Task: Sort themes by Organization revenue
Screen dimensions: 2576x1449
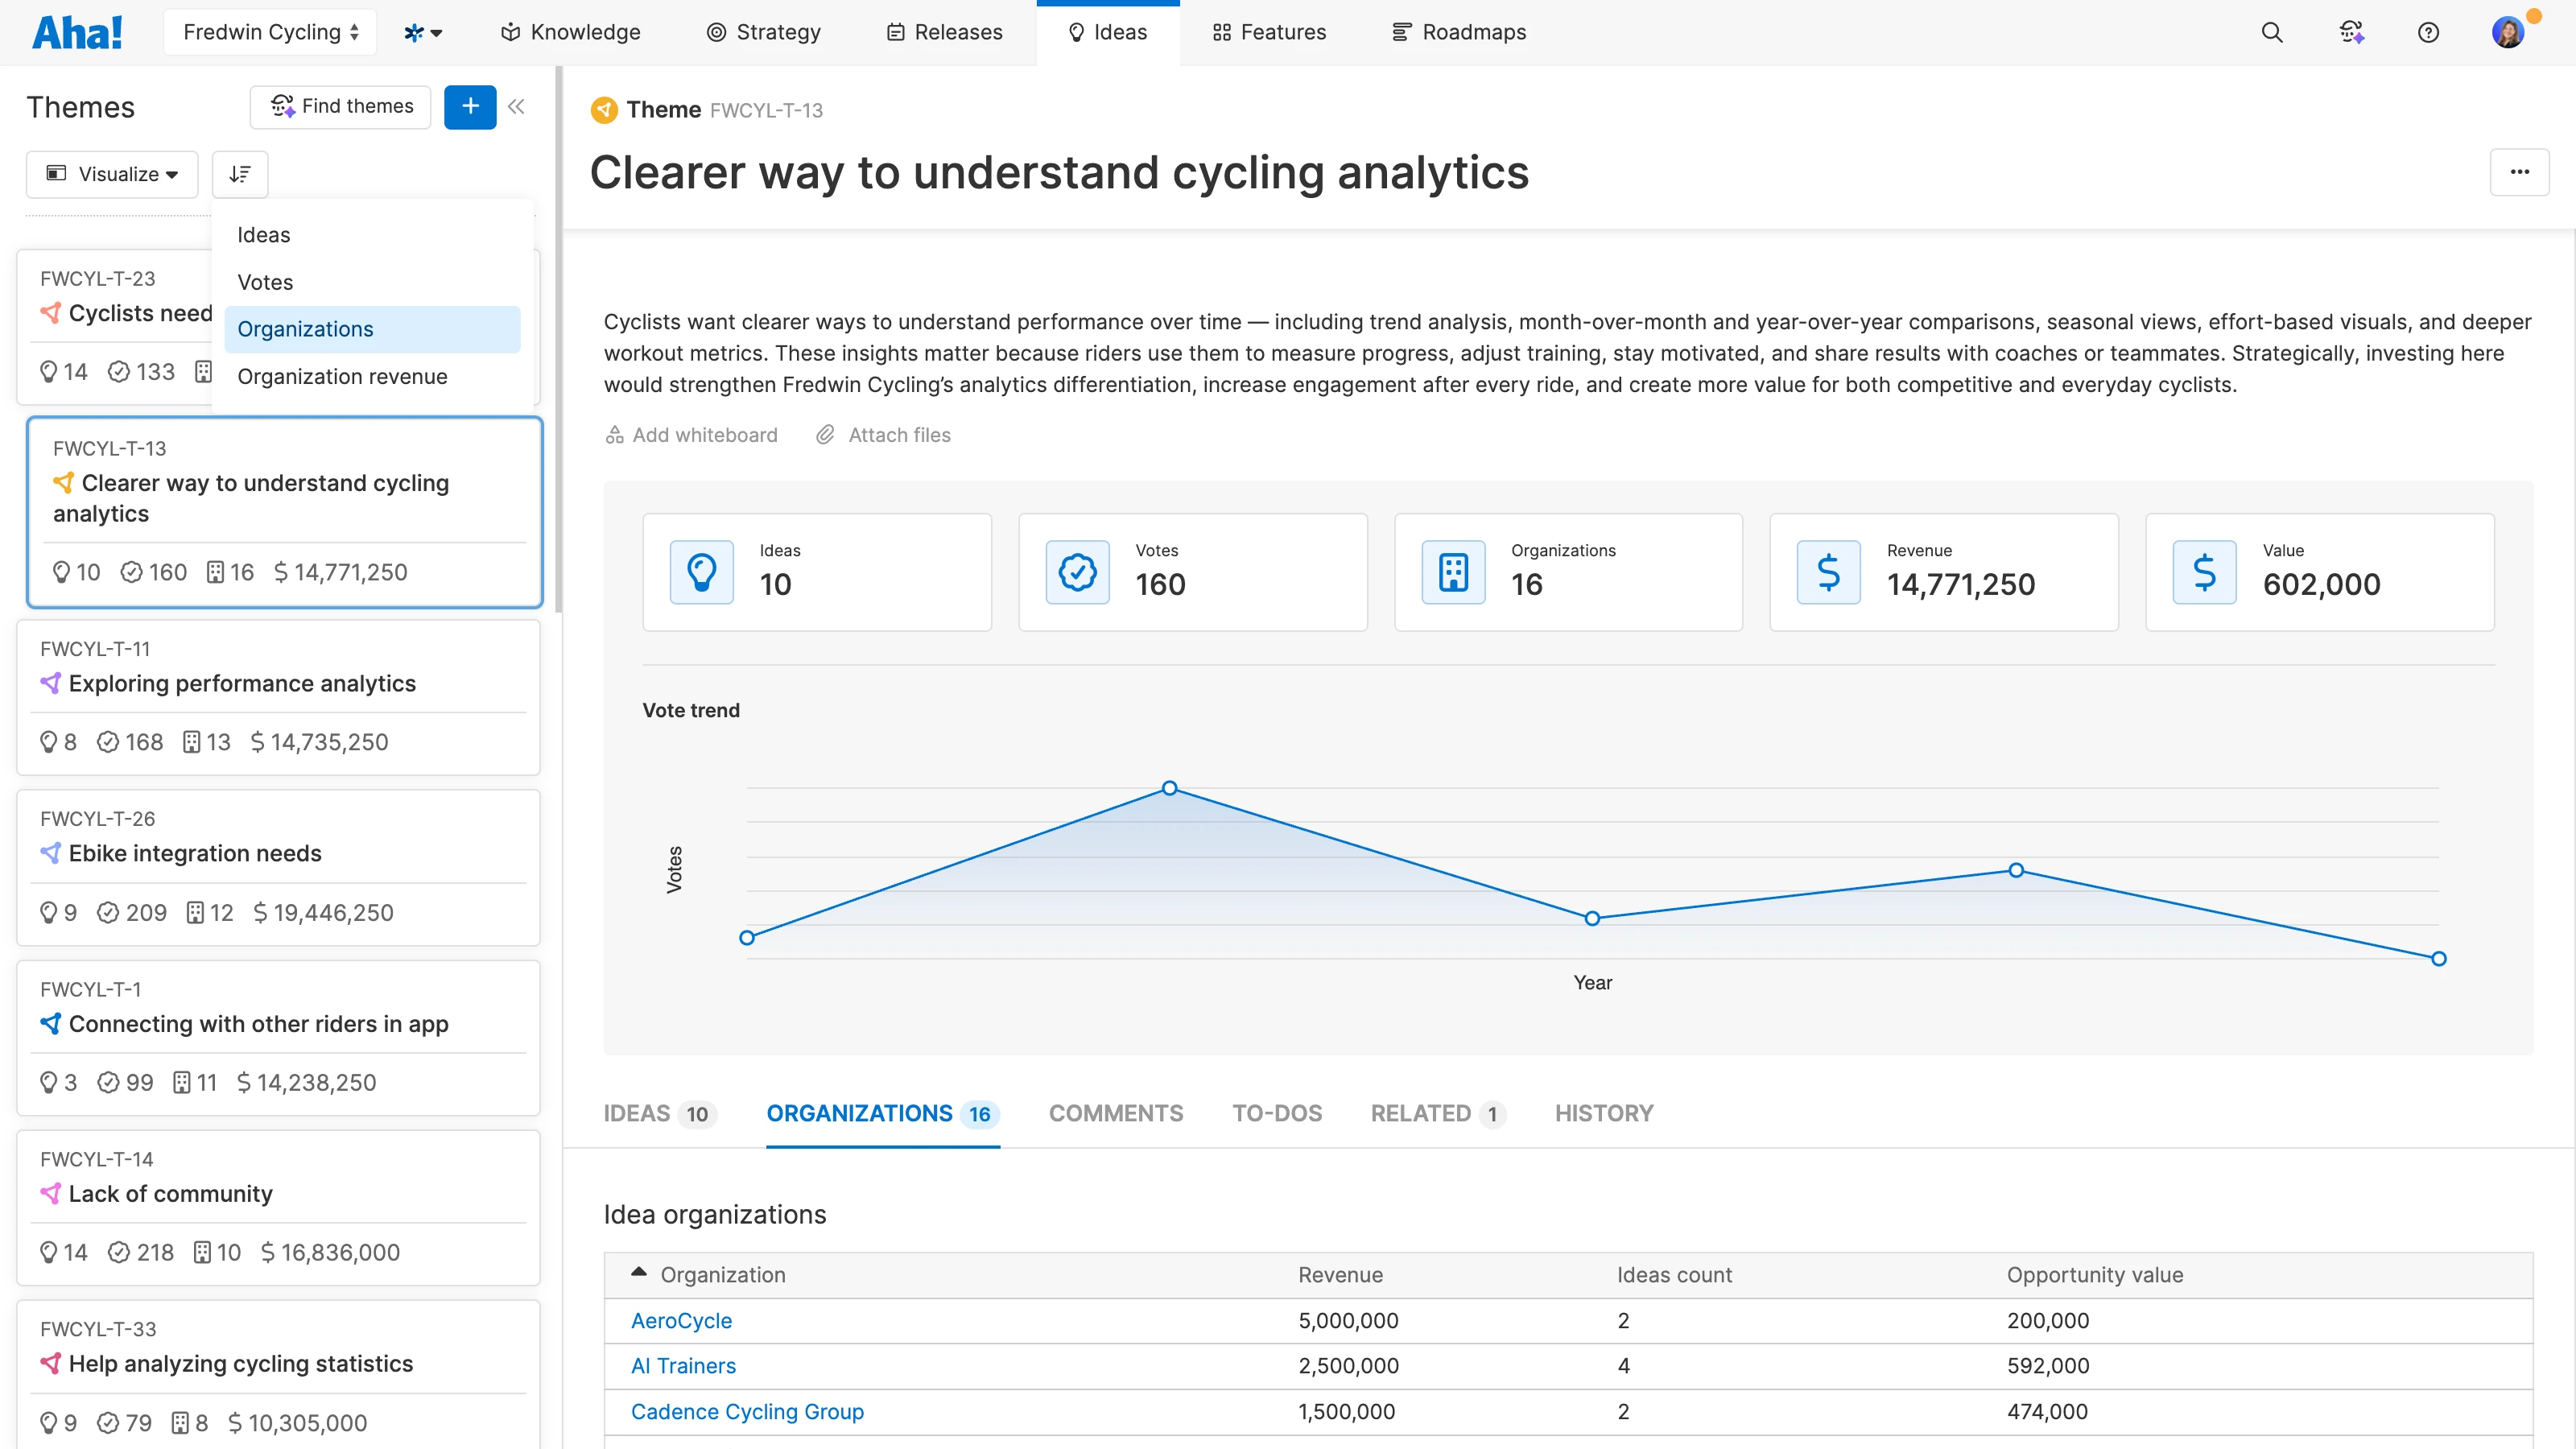Action: click(372, 376)
